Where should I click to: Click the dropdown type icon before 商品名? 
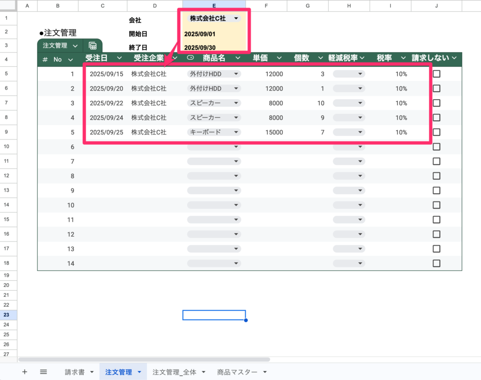190,58
